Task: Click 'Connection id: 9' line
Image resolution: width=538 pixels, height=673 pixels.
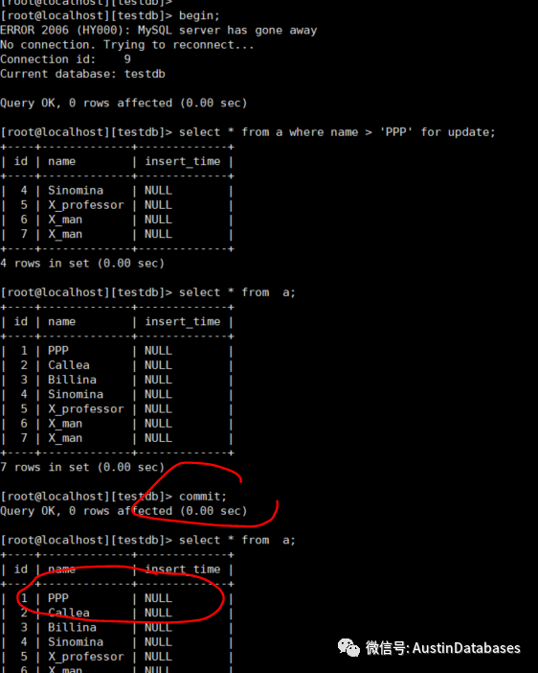Action: point(66,59)
